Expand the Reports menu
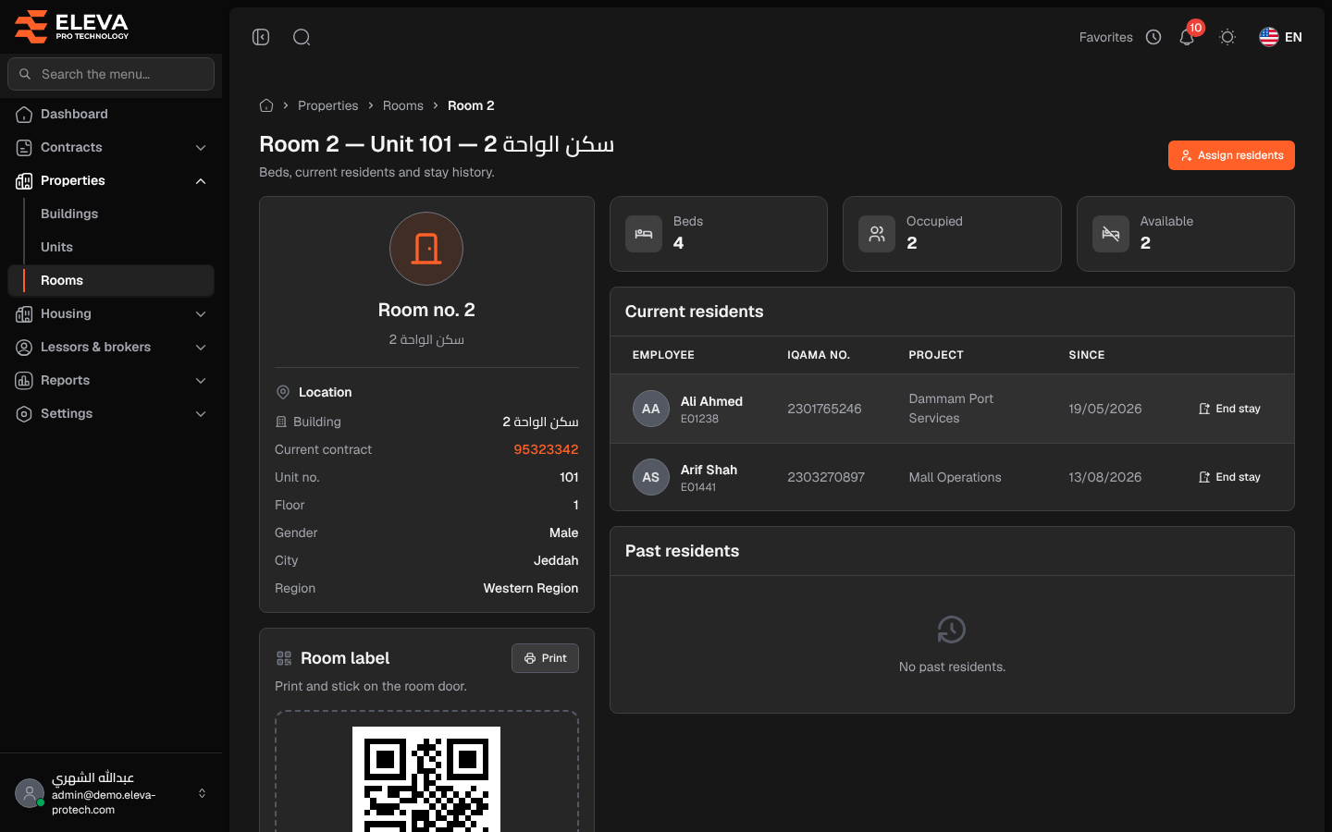Image resolution: width=1332 pixels, height=832 pixels. click(111, 380)
